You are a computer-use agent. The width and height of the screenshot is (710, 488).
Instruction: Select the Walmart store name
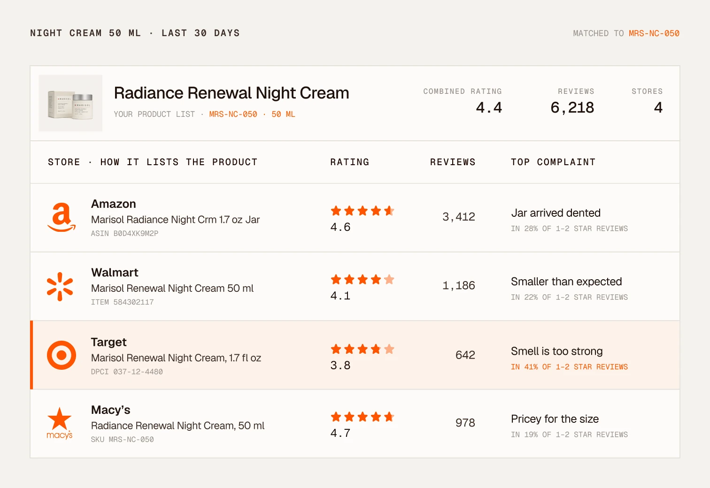pos(115,273)
